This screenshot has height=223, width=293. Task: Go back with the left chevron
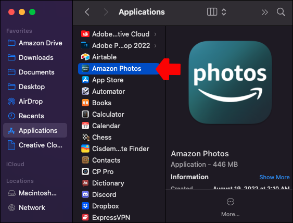click(87, 12)
